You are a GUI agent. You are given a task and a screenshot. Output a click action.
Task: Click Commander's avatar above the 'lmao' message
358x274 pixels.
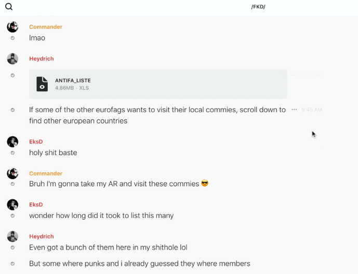12,27
